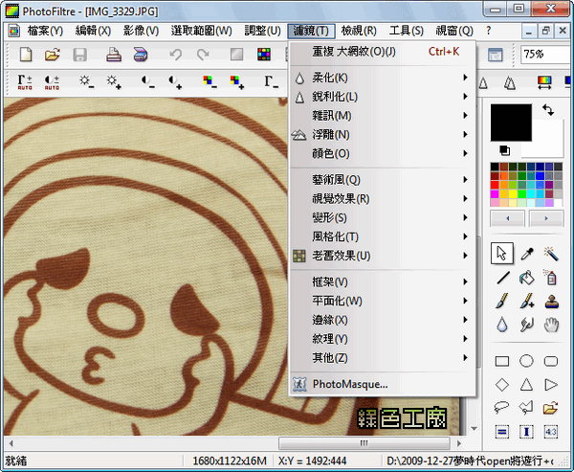Screen dimensions: 574x472
Task: Open the 選取範圍(W) menu
Action: point(201,31)
